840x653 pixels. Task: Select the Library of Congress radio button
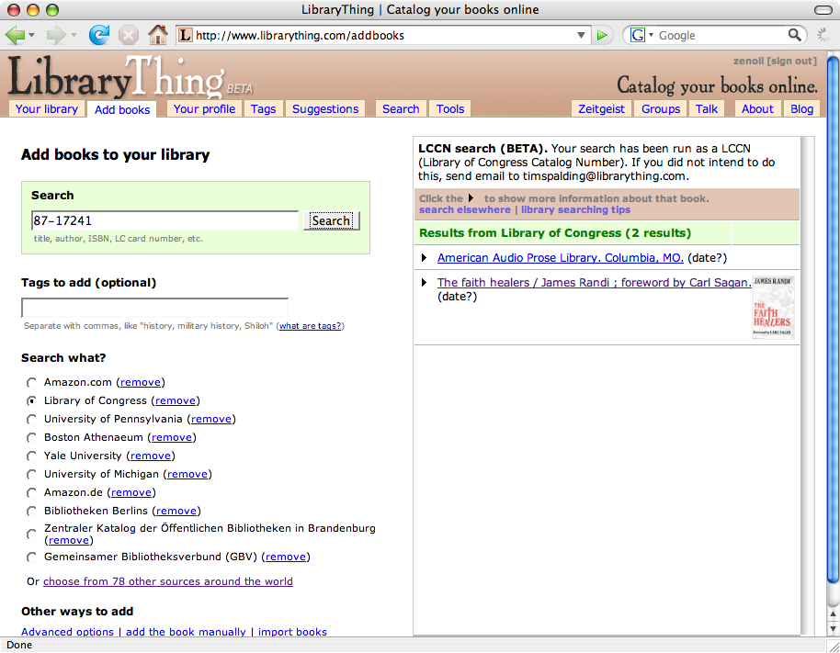click(x=31, y=400)
